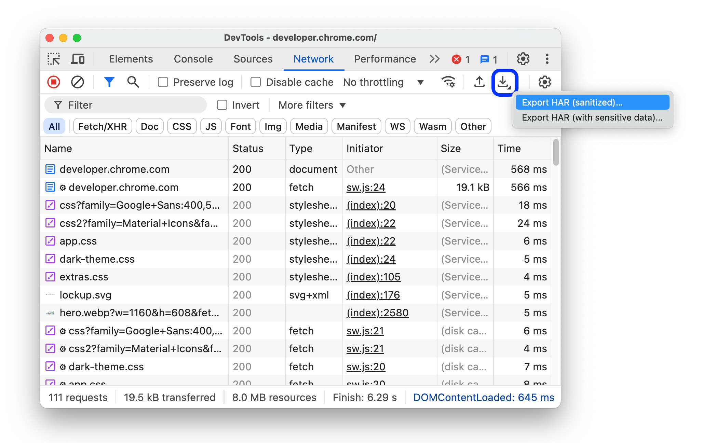Switch to the Performance tab
This screenshot has height=443, width=702.
pos(386,59)
